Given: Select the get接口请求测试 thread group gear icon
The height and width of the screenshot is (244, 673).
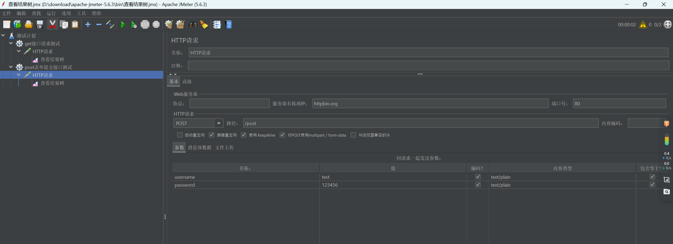Looking at the screenshot, I should tap(19, 43).
